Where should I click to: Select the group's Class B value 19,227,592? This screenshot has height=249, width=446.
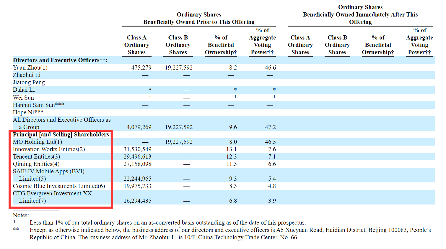tap(179, 127)
